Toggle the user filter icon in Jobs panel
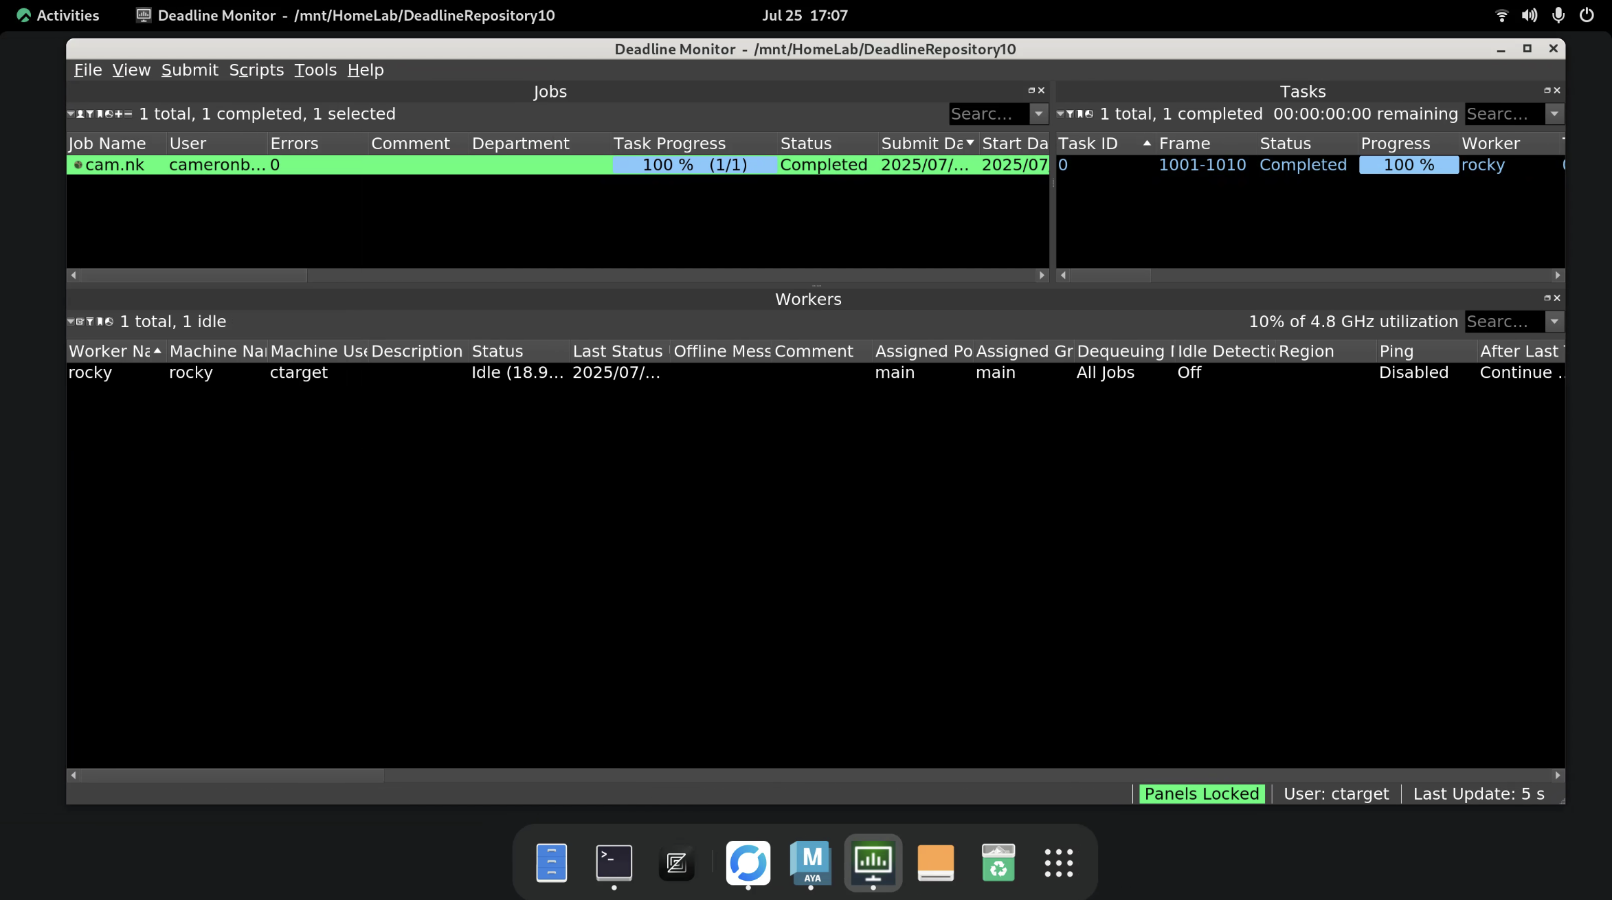Viewport: 1612px width, 900px height. pos(80,114)
